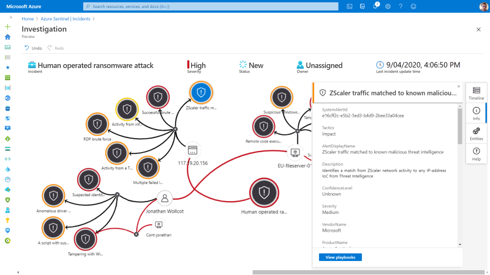Select the RDP brute force alert node
This screenshot has height=275, width=490.
pos(98,125)
